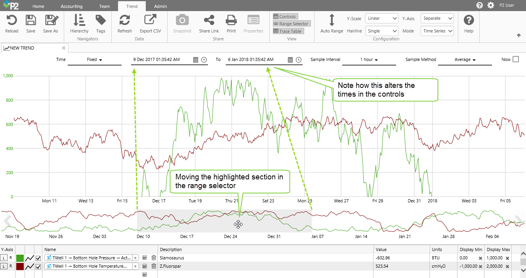
Task: Uncheck visibility of the Bottom Hole Pressure trace
Action: click(x=38, y=258)
